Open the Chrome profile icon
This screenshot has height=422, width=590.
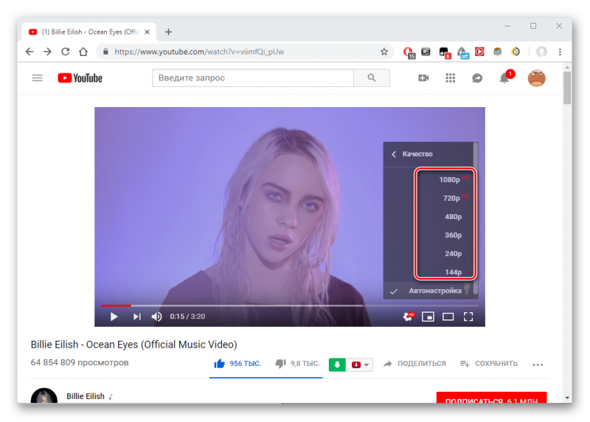tap(541, 52)
